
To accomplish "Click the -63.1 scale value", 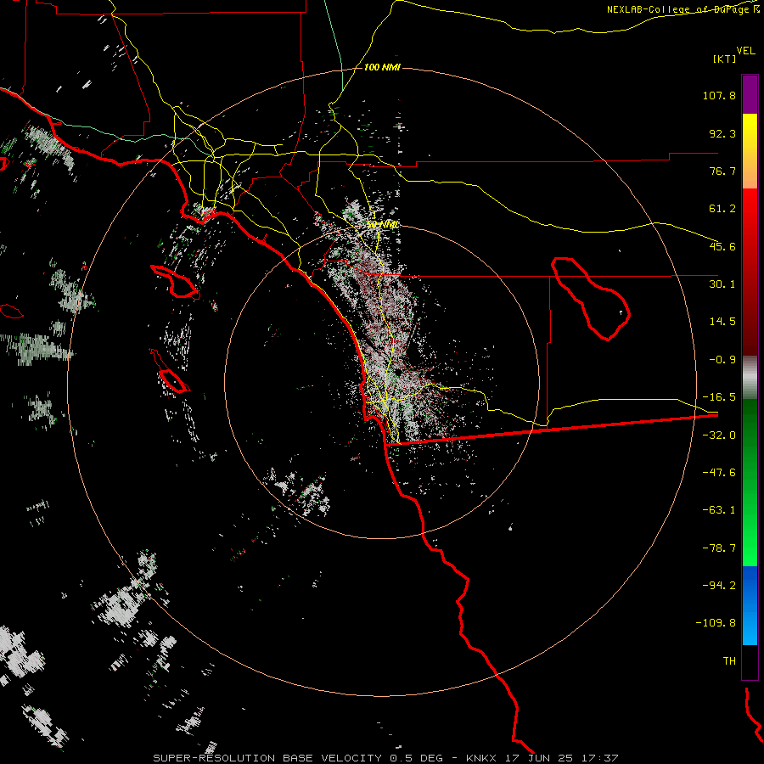I will (719, 510).
